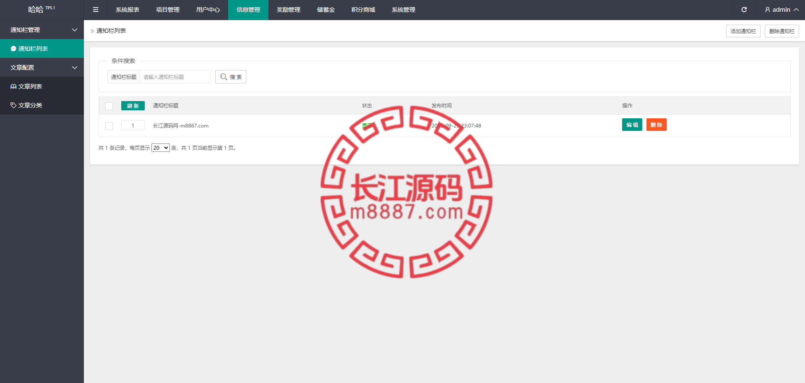Open the 系统管理 top menu

point(404,10)
